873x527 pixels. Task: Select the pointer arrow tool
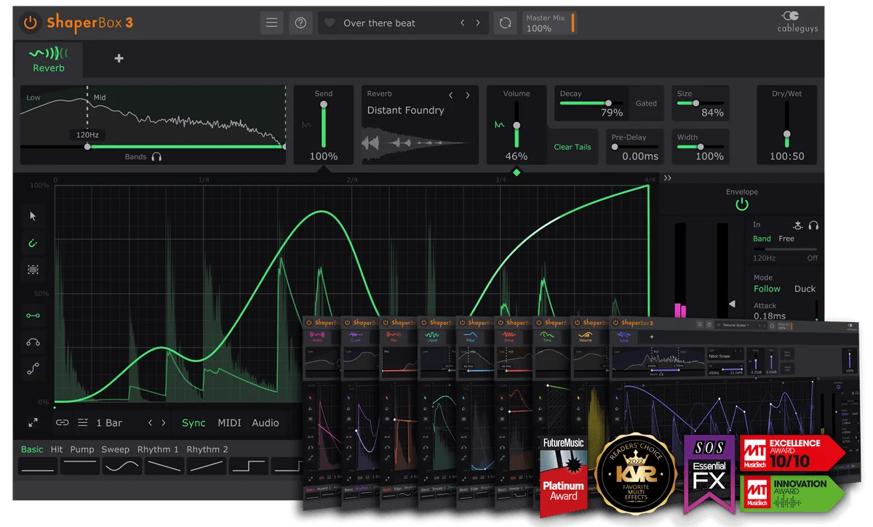click(33, 216)
